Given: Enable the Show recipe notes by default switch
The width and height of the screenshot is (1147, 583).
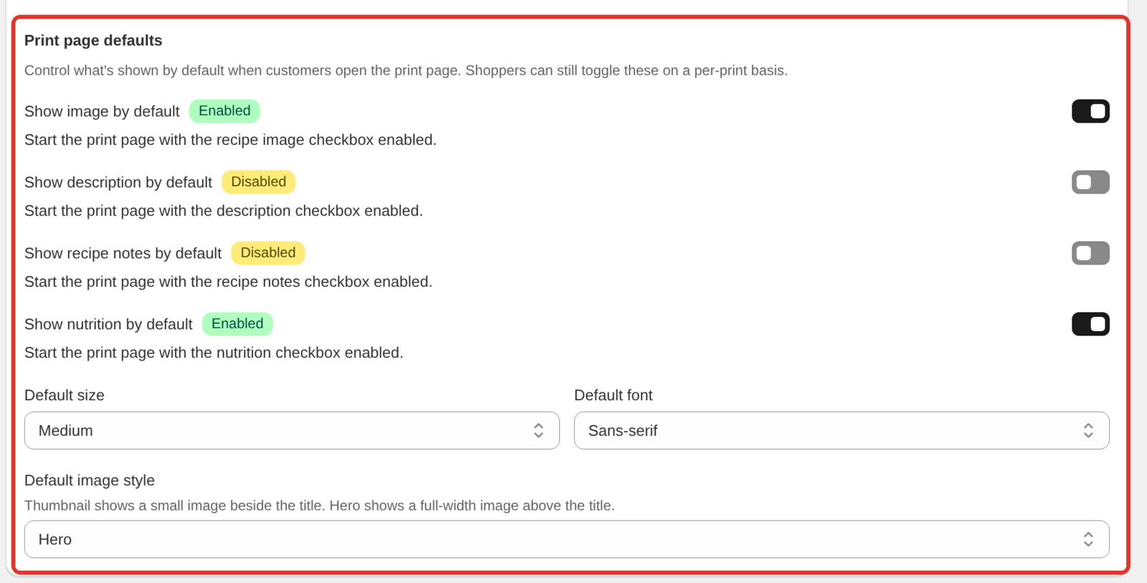Looking at the screenshot, I should (1090, 253).
